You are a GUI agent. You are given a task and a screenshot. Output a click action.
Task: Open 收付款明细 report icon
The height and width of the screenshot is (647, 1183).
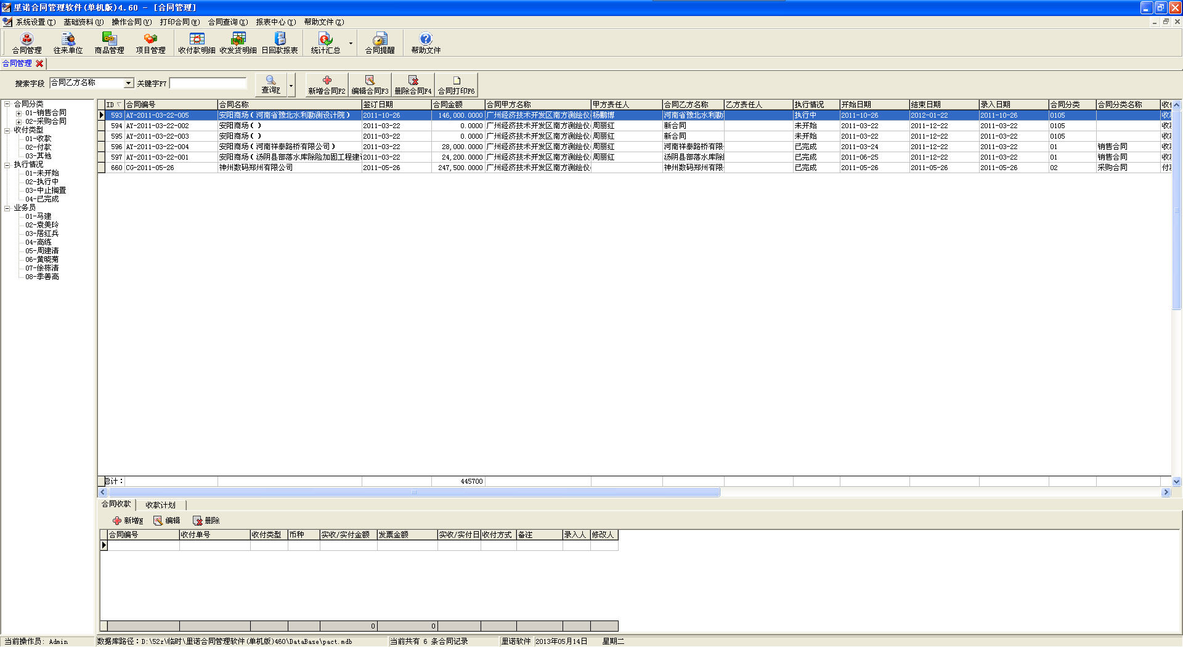coord(197,43)
